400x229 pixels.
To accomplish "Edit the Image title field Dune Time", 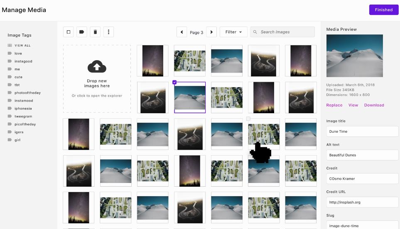I will [x=362, y=132].
